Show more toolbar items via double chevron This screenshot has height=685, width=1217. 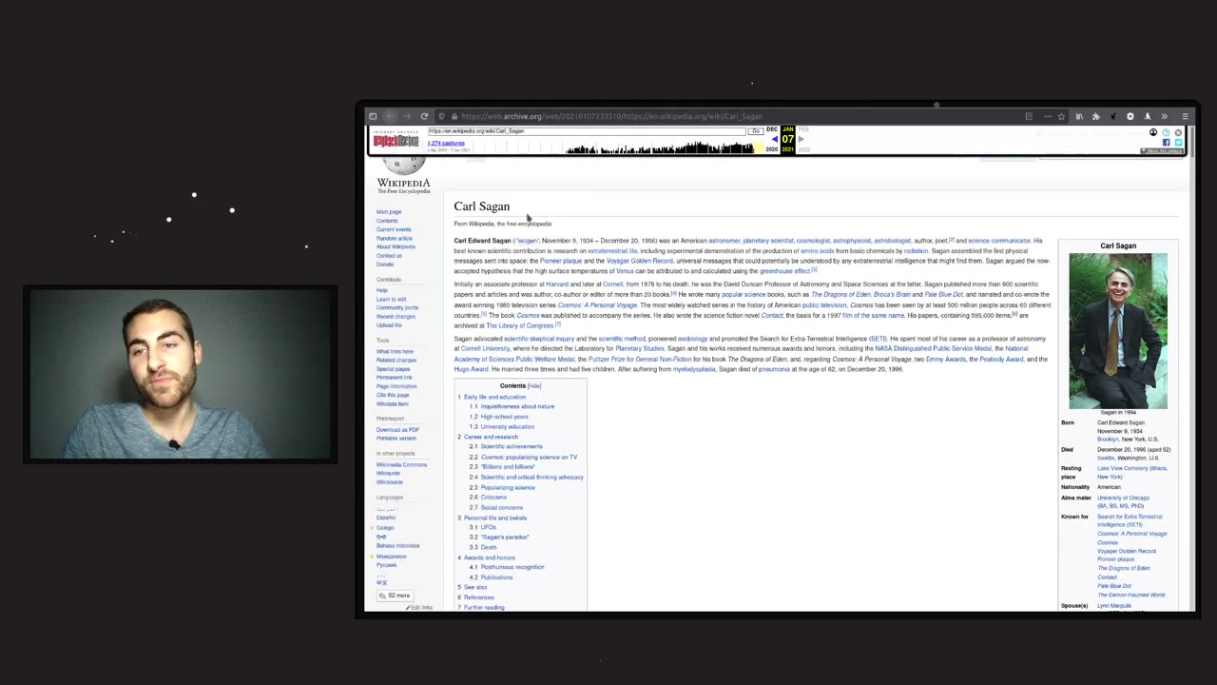coord(1165,116)
